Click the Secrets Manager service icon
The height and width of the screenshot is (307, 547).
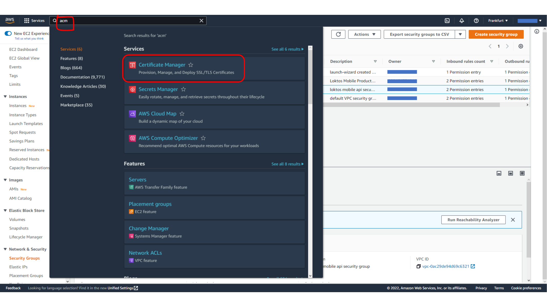132,89
